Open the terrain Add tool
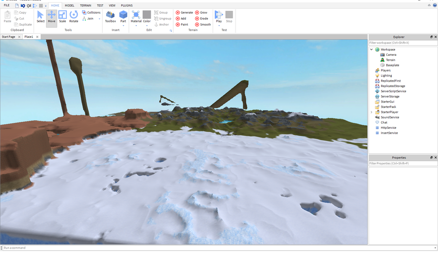The image size is (438, 259). tap(181, 18)
